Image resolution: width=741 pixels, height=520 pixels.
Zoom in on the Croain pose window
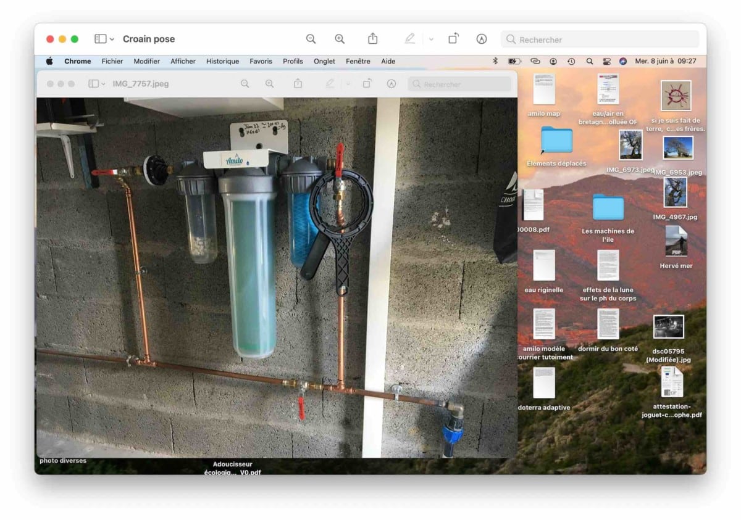coord(340,39)
